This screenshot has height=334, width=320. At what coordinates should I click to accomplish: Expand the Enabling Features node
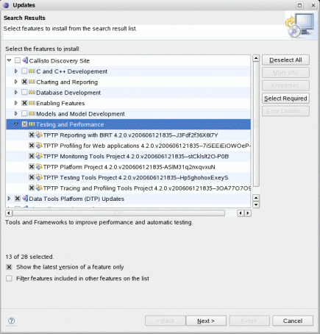pyautogui.click(x=16, y=103)
